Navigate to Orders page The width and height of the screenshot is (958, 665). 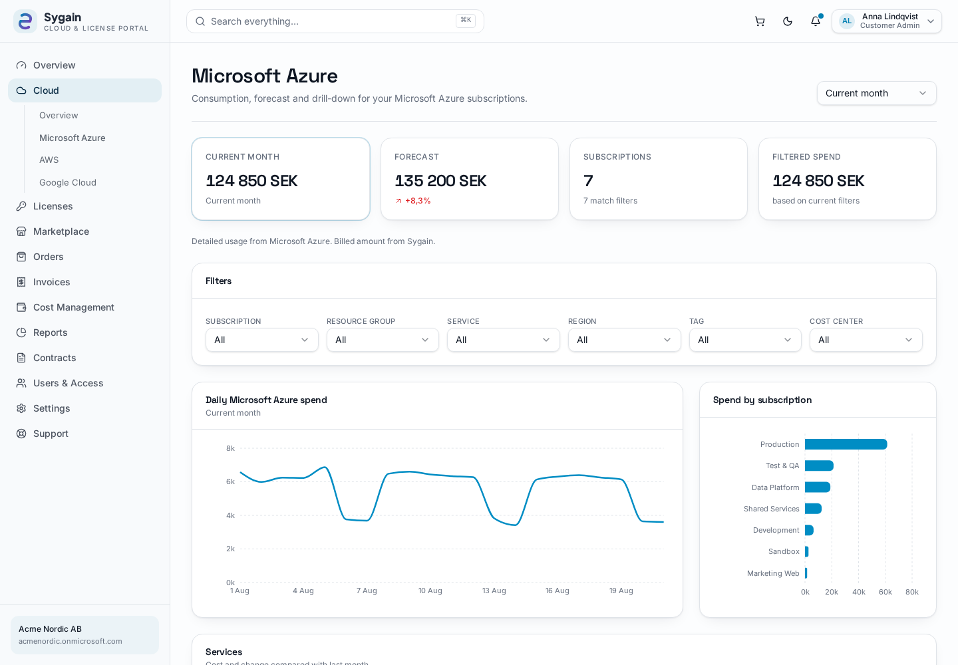84,257
